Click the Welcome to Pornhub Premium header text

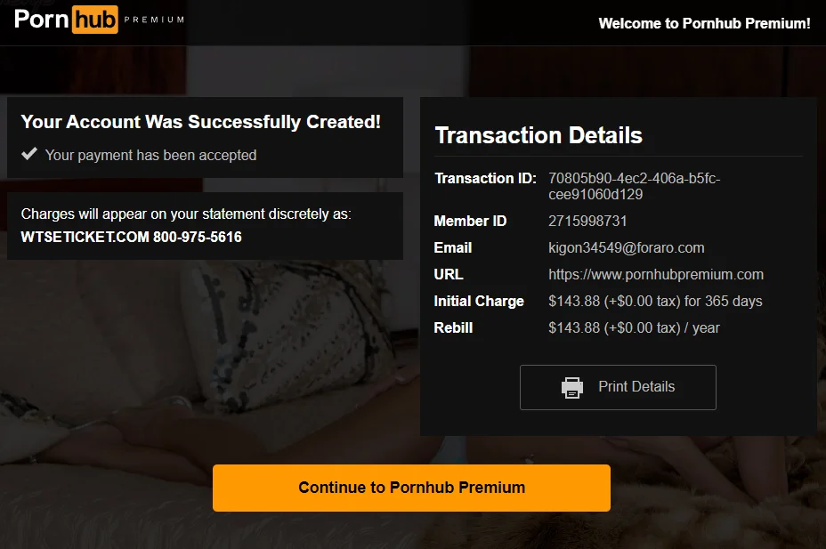click(704, 24)
